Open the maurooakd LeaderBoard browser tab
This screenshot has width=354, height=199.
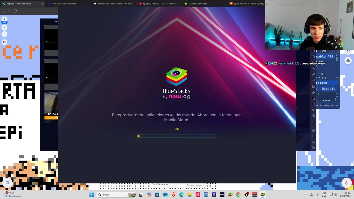[x=114, y=4]
